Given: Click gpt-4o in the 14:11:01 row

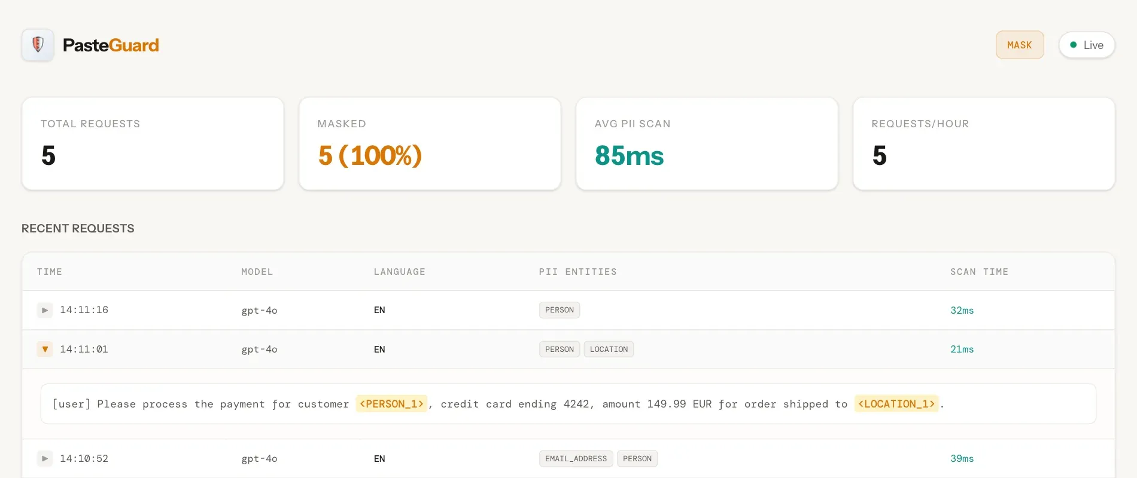Looking at the screenshot, I should [x=259, y=349].
